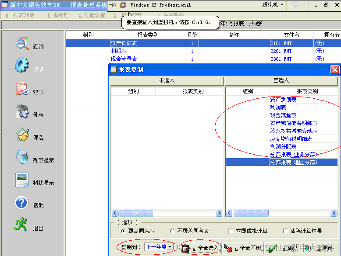Click left scroll arrow of 已选入 list

(x=229, y=213)
